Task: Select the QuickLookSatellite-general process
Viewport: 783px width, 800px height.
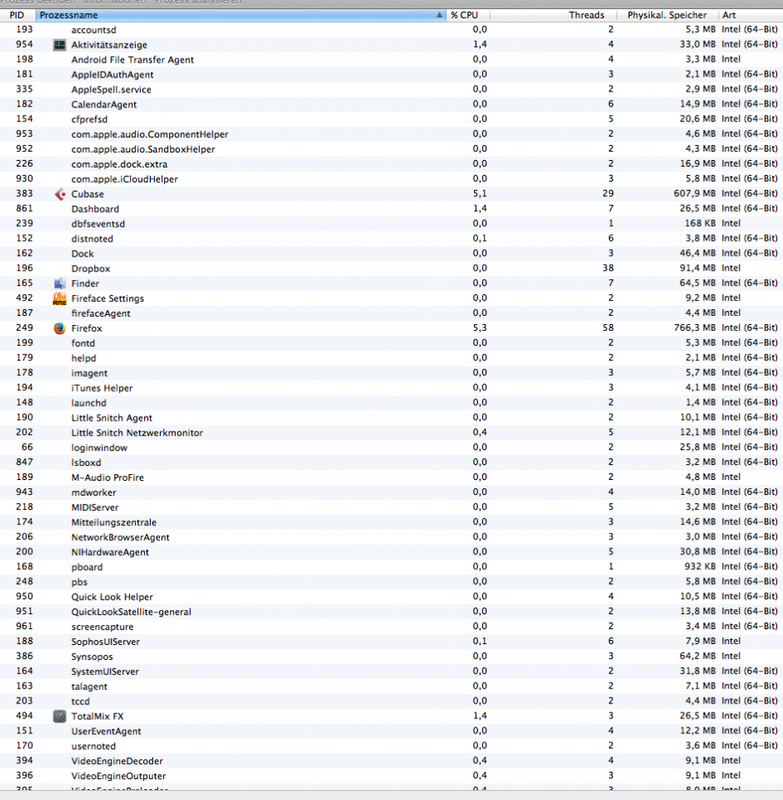Action: pos(131,612)
